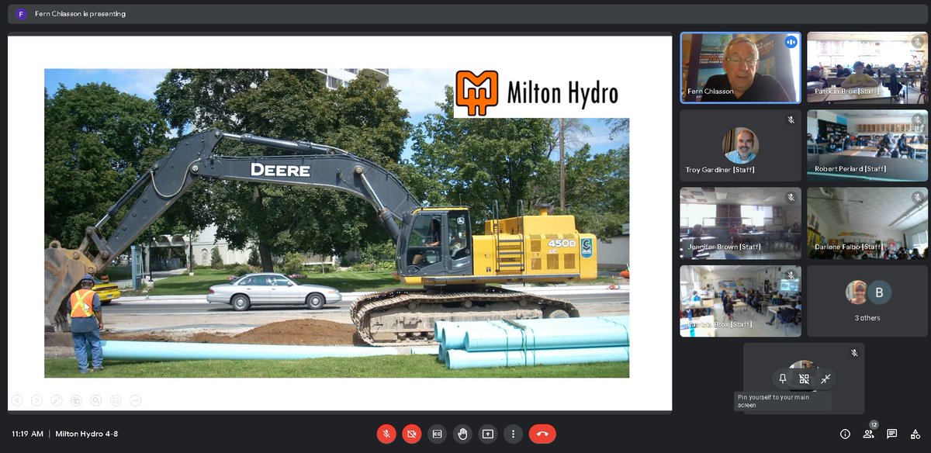Select Fern Chiasson's video tile
Viewport: 931px width, 453px height.
point(741,67)
